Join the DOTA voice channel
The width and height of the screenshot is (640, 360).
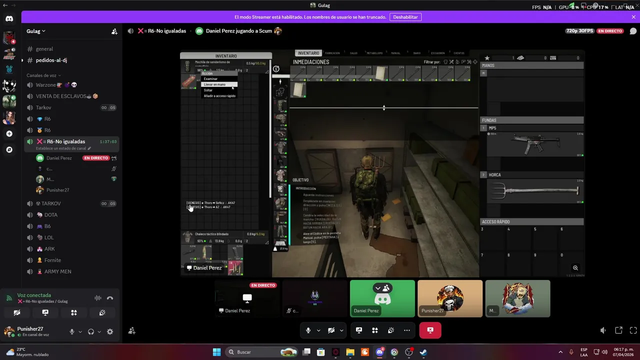(71, 215)
